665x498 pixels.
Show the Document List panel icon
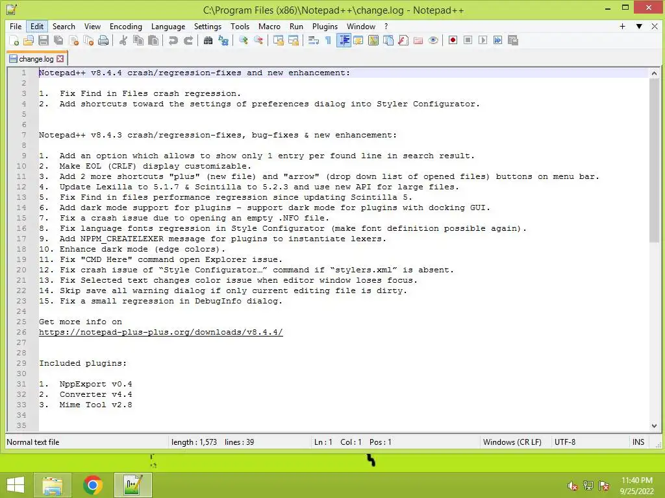click(x=388, y=40)
